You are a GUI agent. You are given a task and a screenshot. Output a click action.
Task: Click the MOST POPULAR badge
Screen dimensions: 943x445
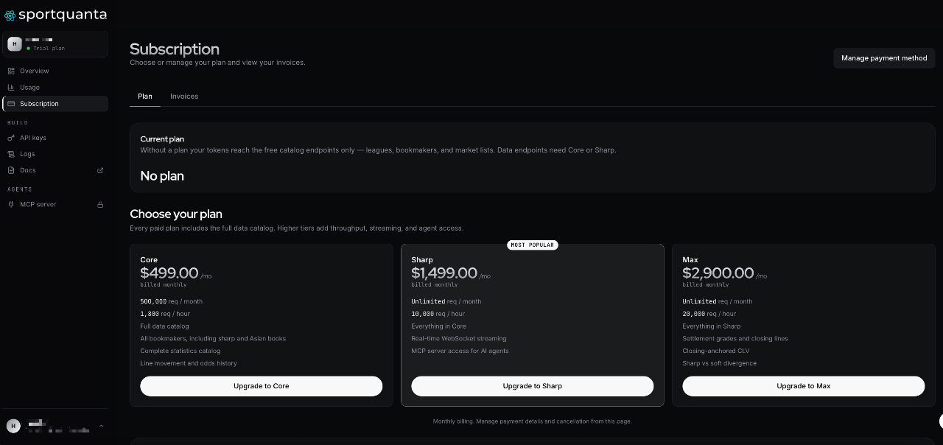point(533,245)
